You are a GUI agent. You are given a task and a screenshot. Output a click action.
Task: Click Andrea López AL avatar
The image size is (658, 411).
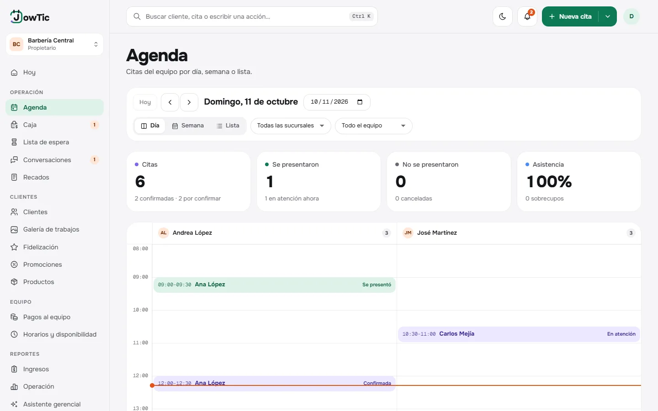(x=164, y=233)
